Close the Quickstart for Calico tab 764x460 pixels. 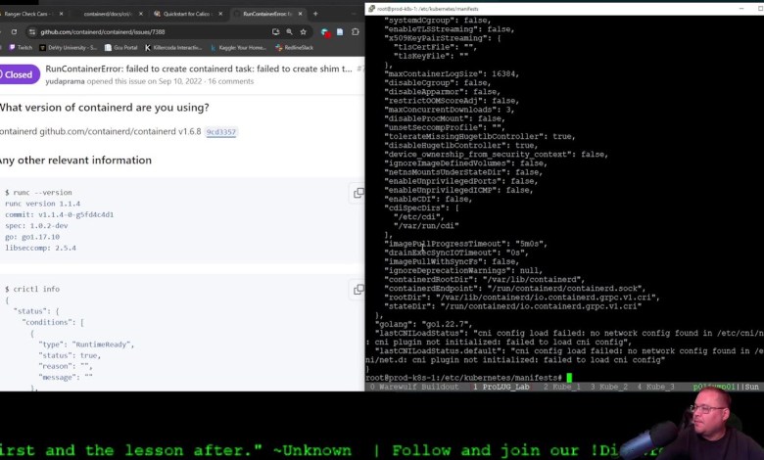220,14
